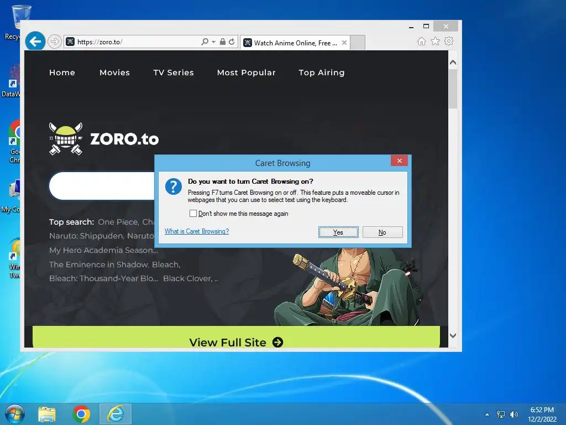Check Don't show me this message again
This screenshot has height=425, width=566.
pyautogui.click(x=193, y=214)
